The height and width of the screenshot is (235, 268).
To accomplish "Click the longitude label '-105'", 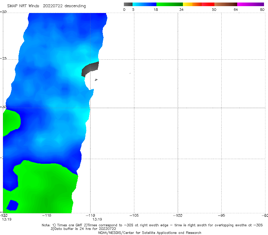I will pos(134,215).
